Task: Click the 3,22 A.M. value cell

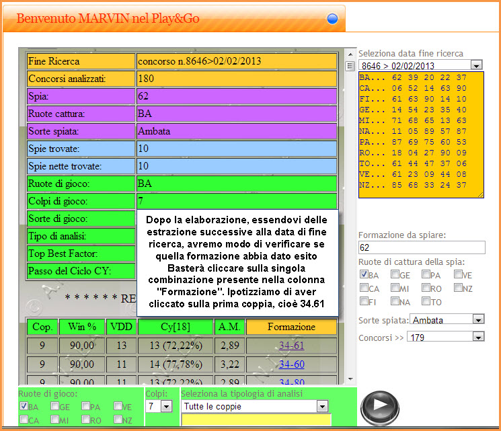Action: click(x=230, y=364)
